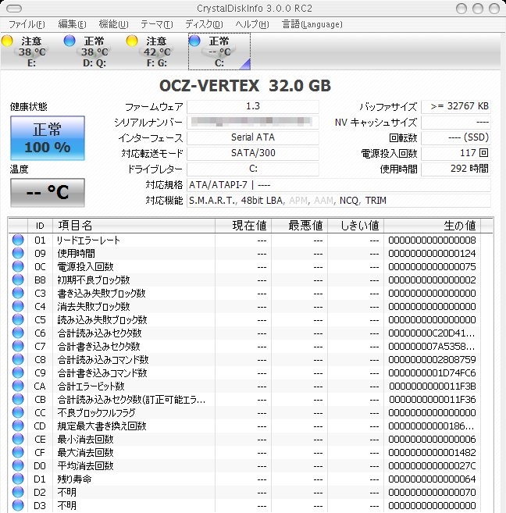Click status icon of row C9
This screenshot has height=513, width=506.
18,372
